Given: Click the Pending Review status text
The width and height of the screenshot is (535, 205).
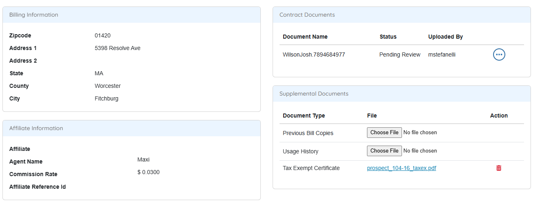Looking at the screenshot, I should [400, 55].
